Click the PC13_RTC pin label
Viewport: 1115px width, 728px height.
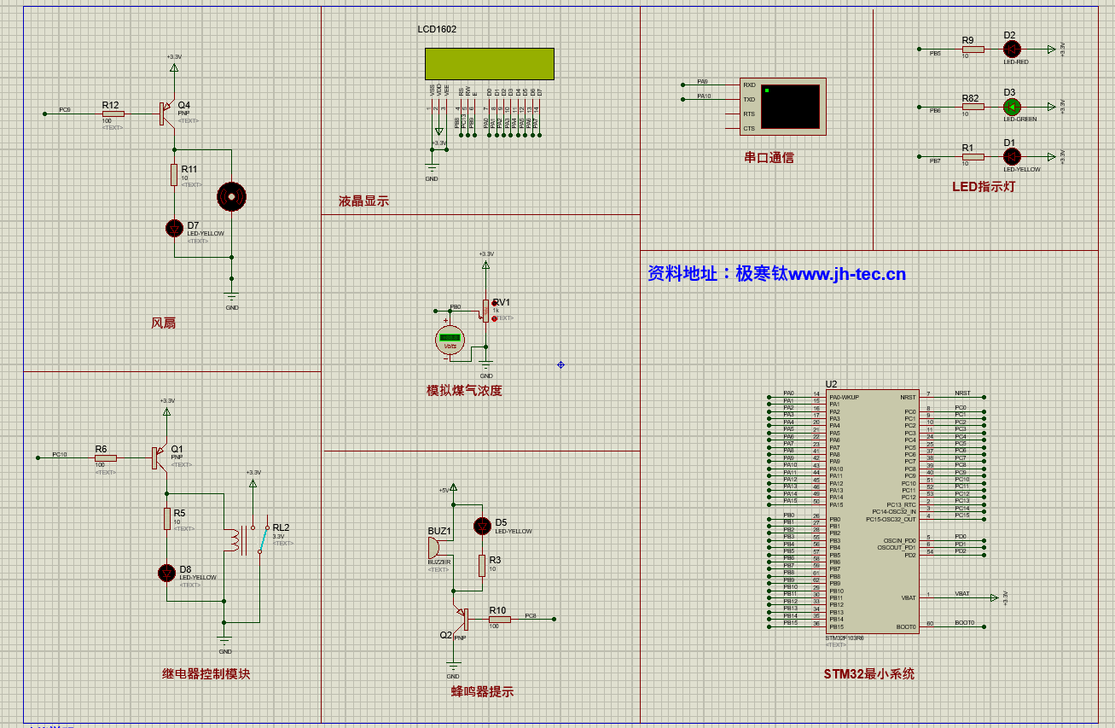tap(901, 504)
